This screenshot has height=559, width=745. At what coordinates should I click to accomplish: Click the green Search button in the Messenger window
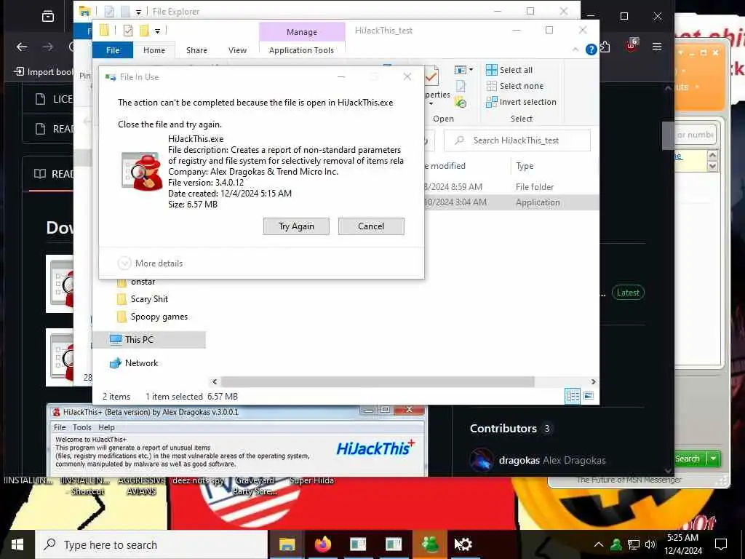click(689, 459)
